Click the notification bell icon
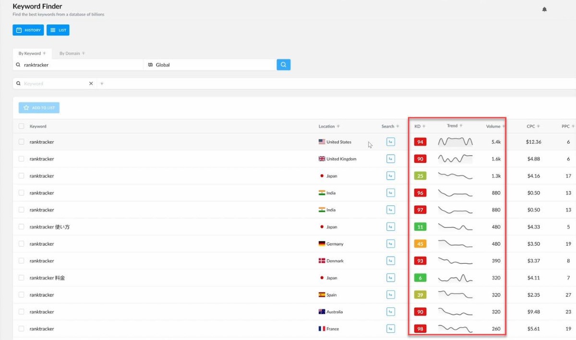The height and width of the screenshot is (340, 576). [x=544, y=9]
